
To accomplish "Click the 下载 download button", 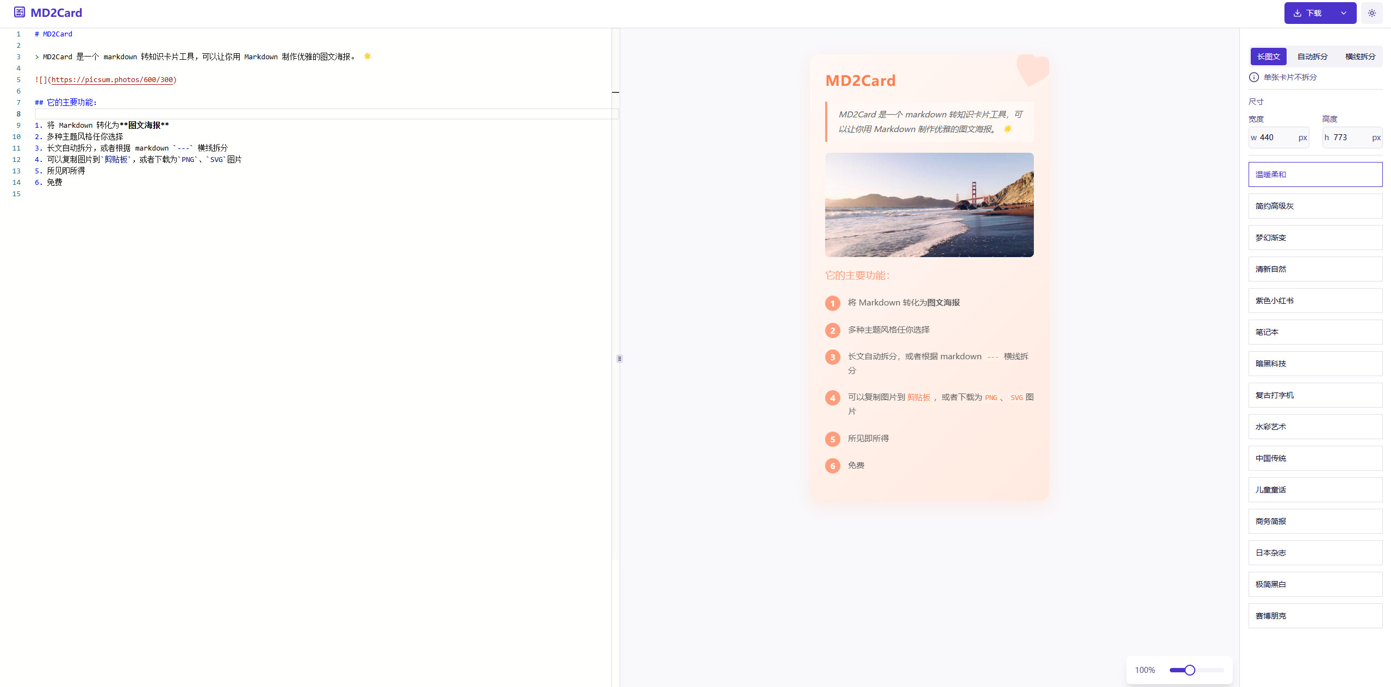I will (x=1307, y=13).
